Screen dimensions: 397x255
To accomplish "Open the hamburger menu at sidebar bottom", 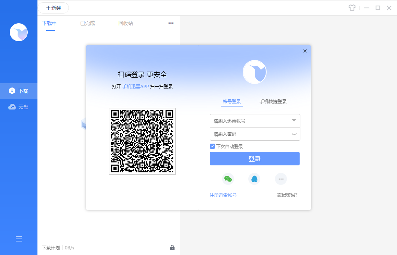I will click(19, 239).
